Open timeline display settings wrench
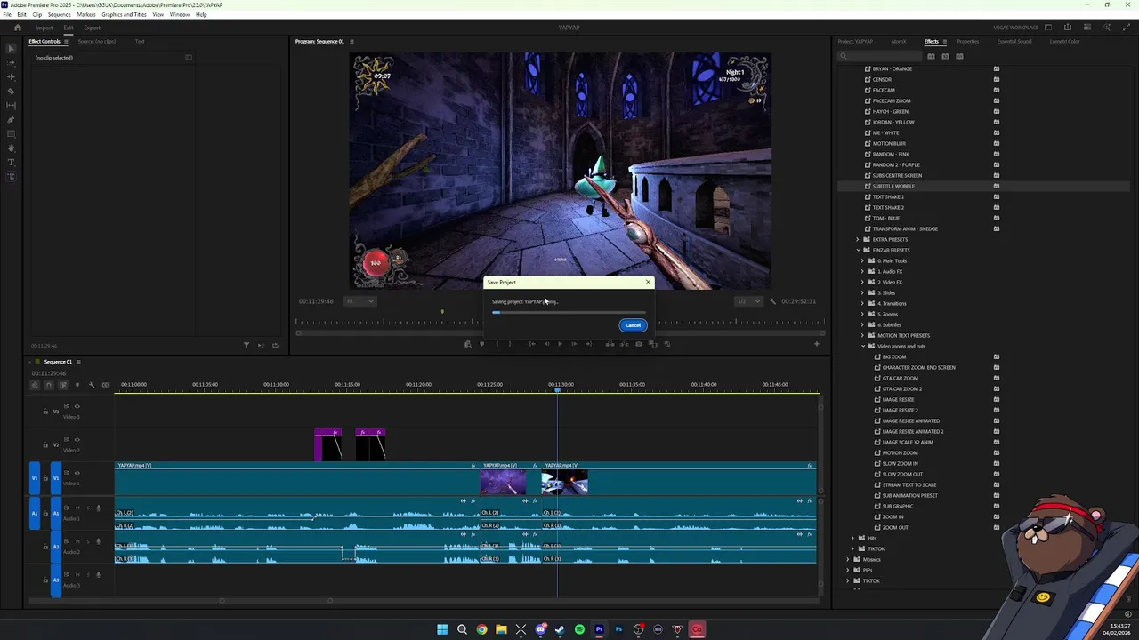Screen dimensions: 1139x640 pyautogui.click(x=91, y=385)
